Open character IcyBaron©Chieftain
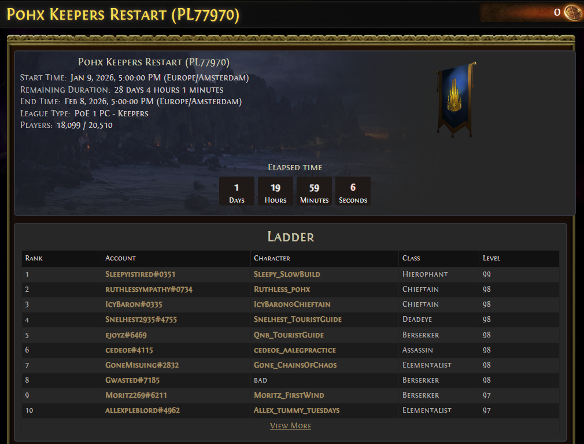Viewport: 584px width, 444px height. tap(292, 304)
